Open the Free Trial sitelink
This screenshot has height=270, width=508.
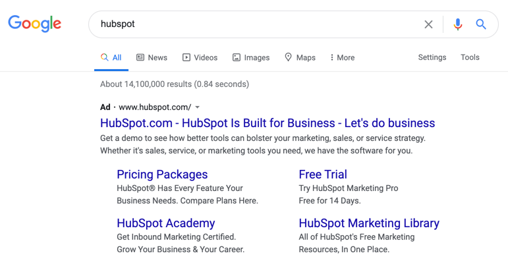coord(323,175)
